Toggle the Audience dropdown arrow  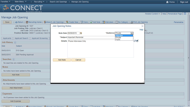pyautogui.click(x=132, y=33)
